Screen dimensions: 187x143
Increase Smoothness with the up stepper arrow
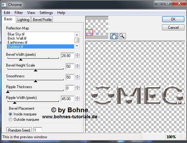click(x=78, y=75)
